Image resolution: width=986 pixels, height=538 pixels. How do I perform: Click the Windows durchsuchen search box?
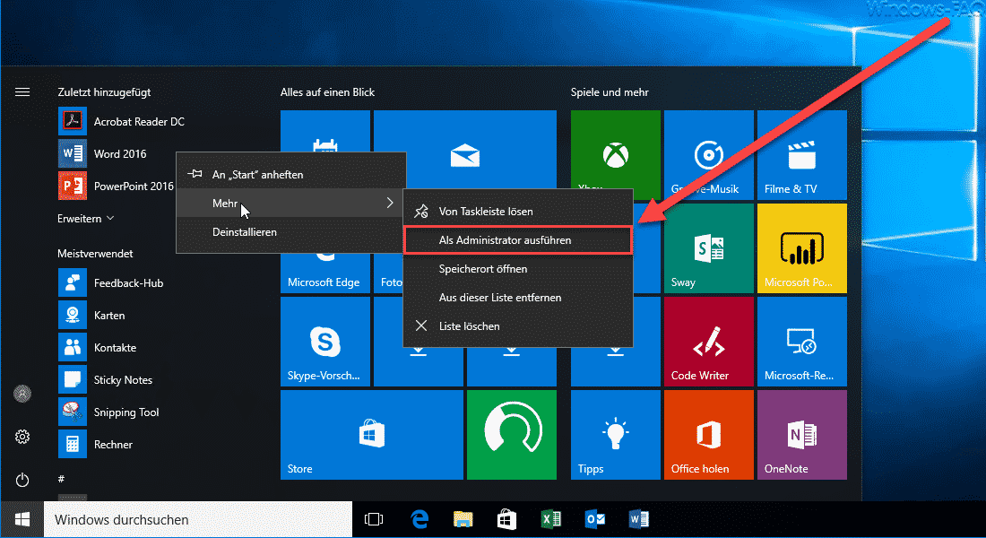click(198, 520)
